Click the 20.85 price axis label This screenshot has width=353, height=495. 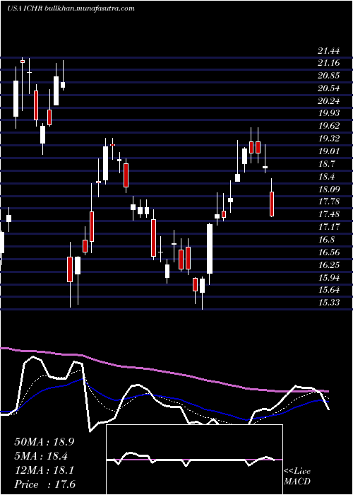329,76
